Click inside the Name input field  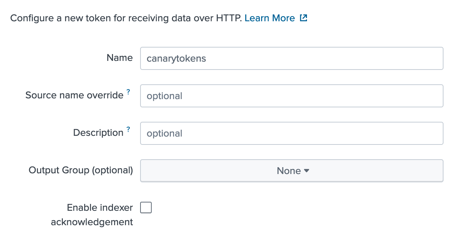point(253,58)
